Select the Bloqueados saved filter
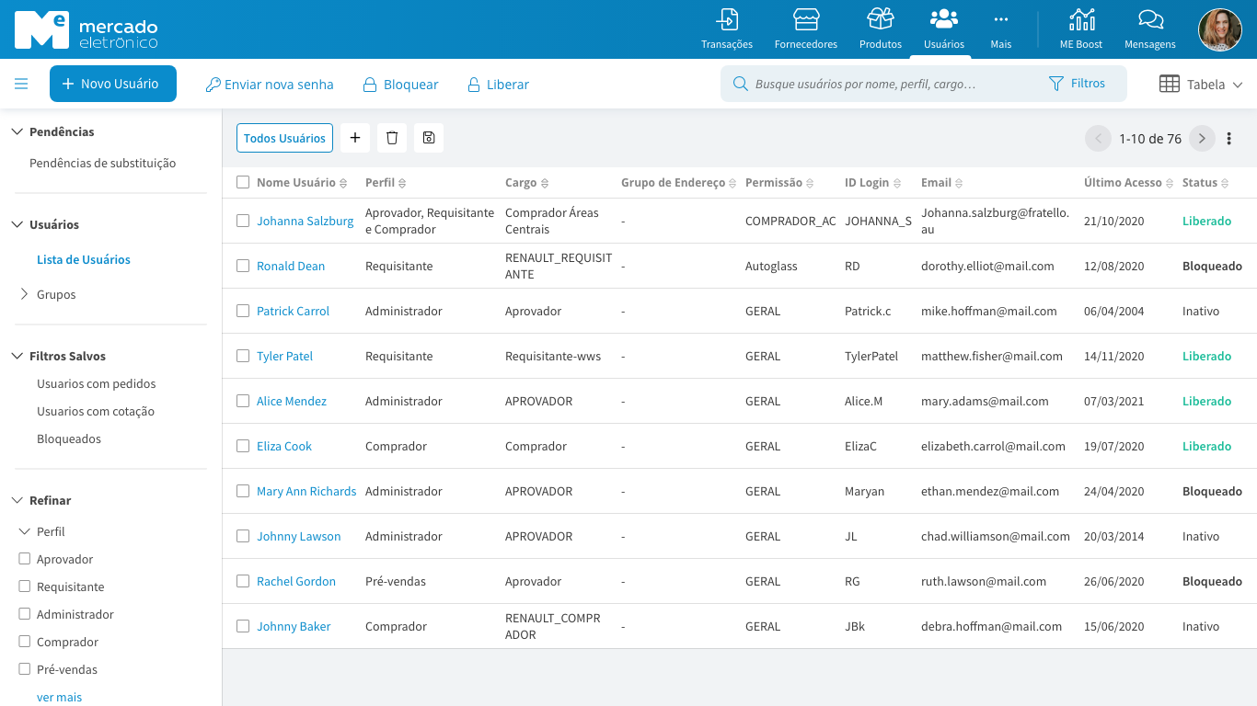 (69, 438)
